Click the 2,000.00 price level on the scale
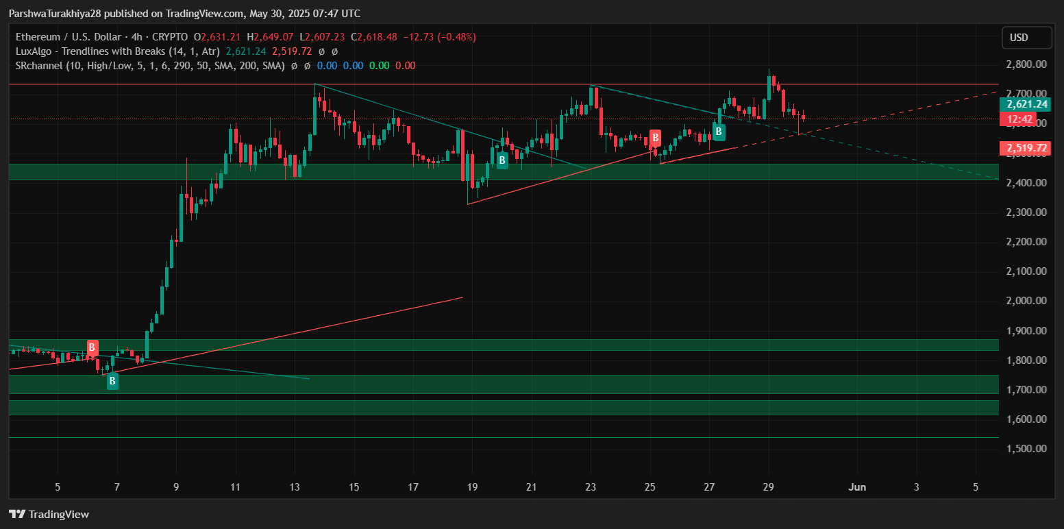 (1026, 301)
